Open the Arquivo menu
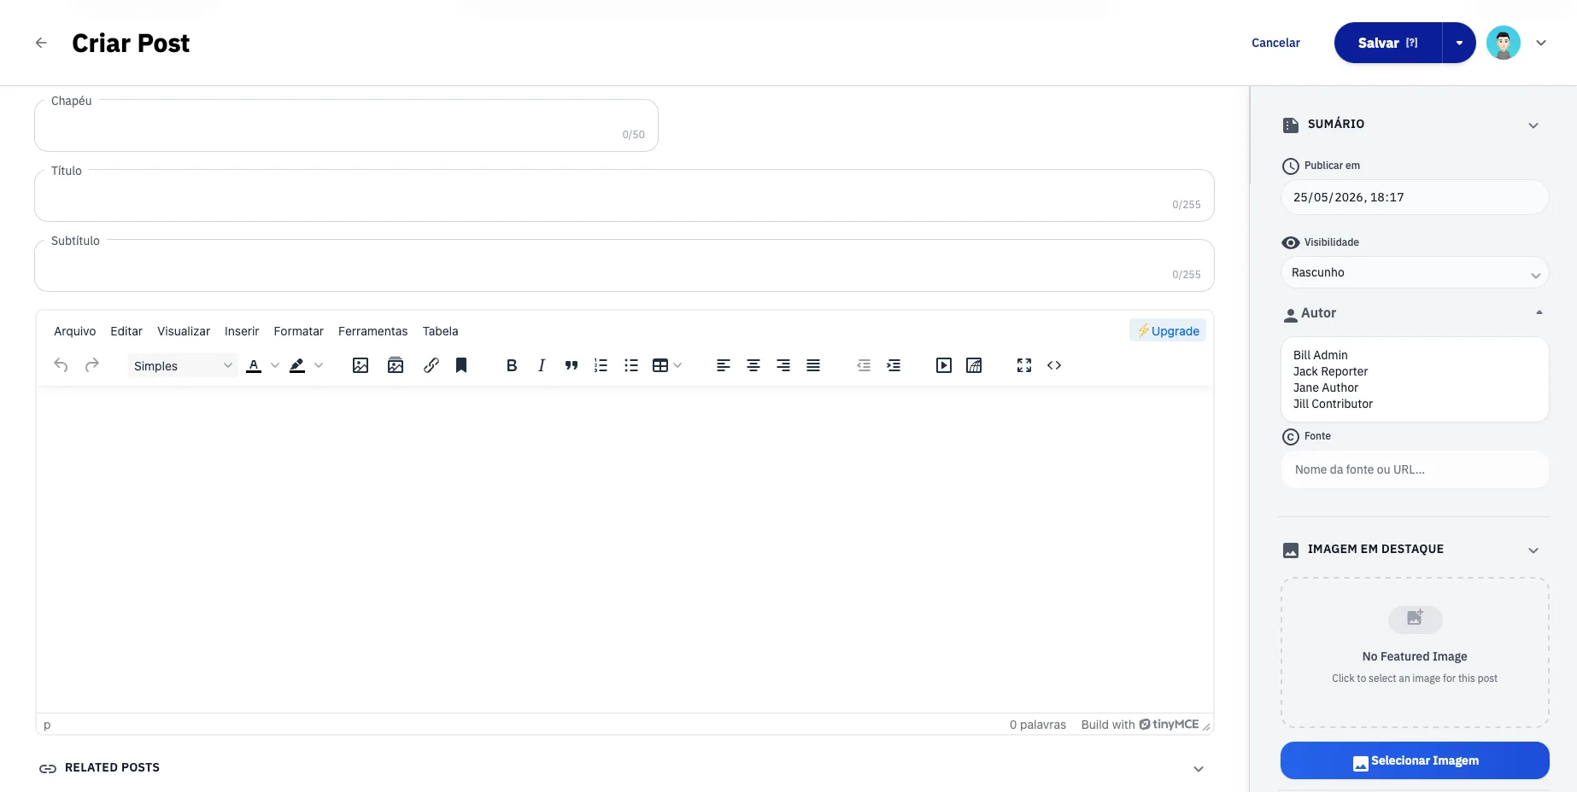Viewport: 1577px width, 792px height. 75,331
